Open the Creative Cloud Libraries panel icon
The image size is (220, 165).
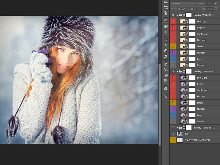(166, 27)
